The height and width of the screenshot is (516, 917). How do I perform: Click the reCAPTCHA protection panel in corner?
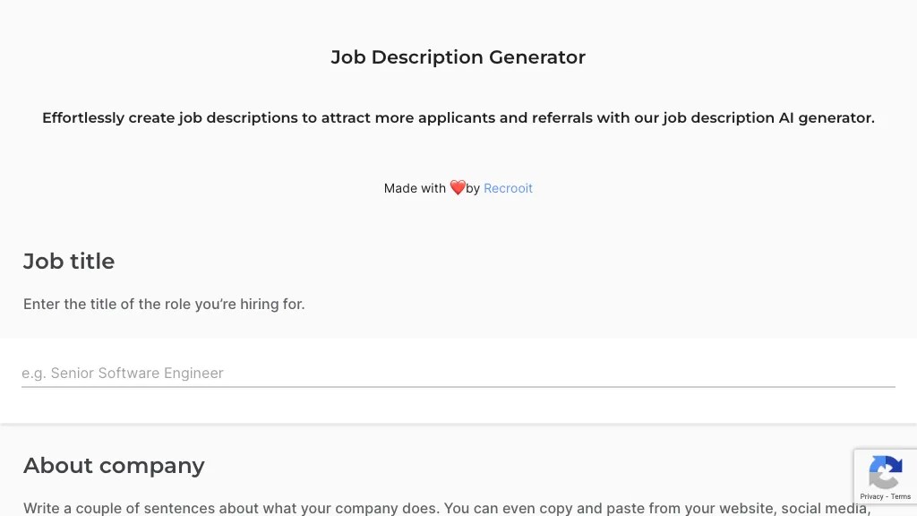point(886,477)
